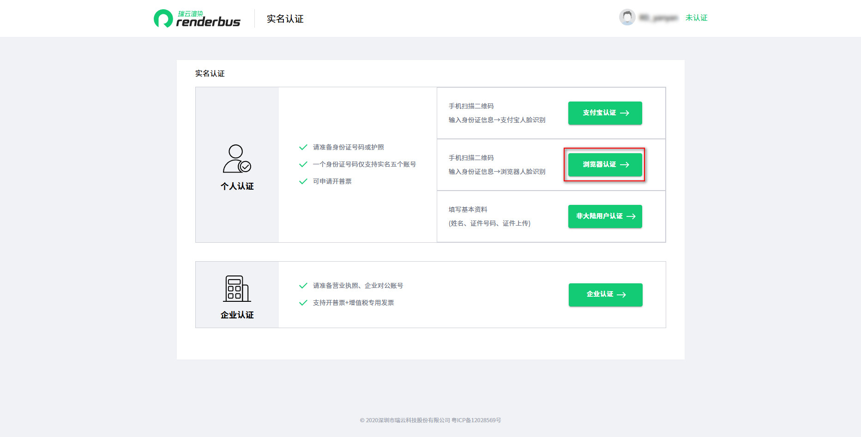Click the 实名认证 section heading in card
861x437 pixels.
coord(210,73)
